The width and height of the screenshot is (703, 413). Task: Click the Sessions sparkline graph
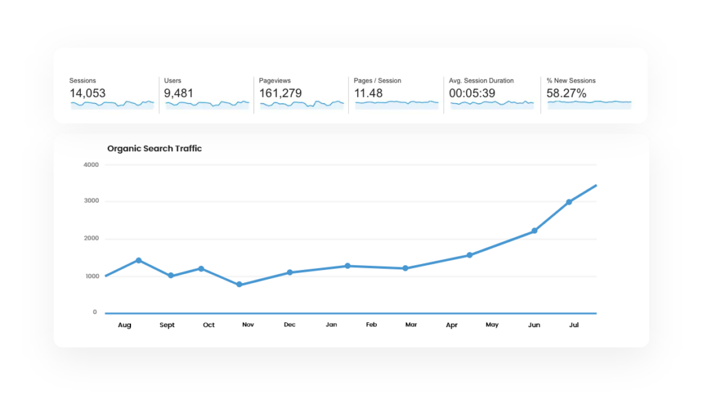click(x=111, y=104)
